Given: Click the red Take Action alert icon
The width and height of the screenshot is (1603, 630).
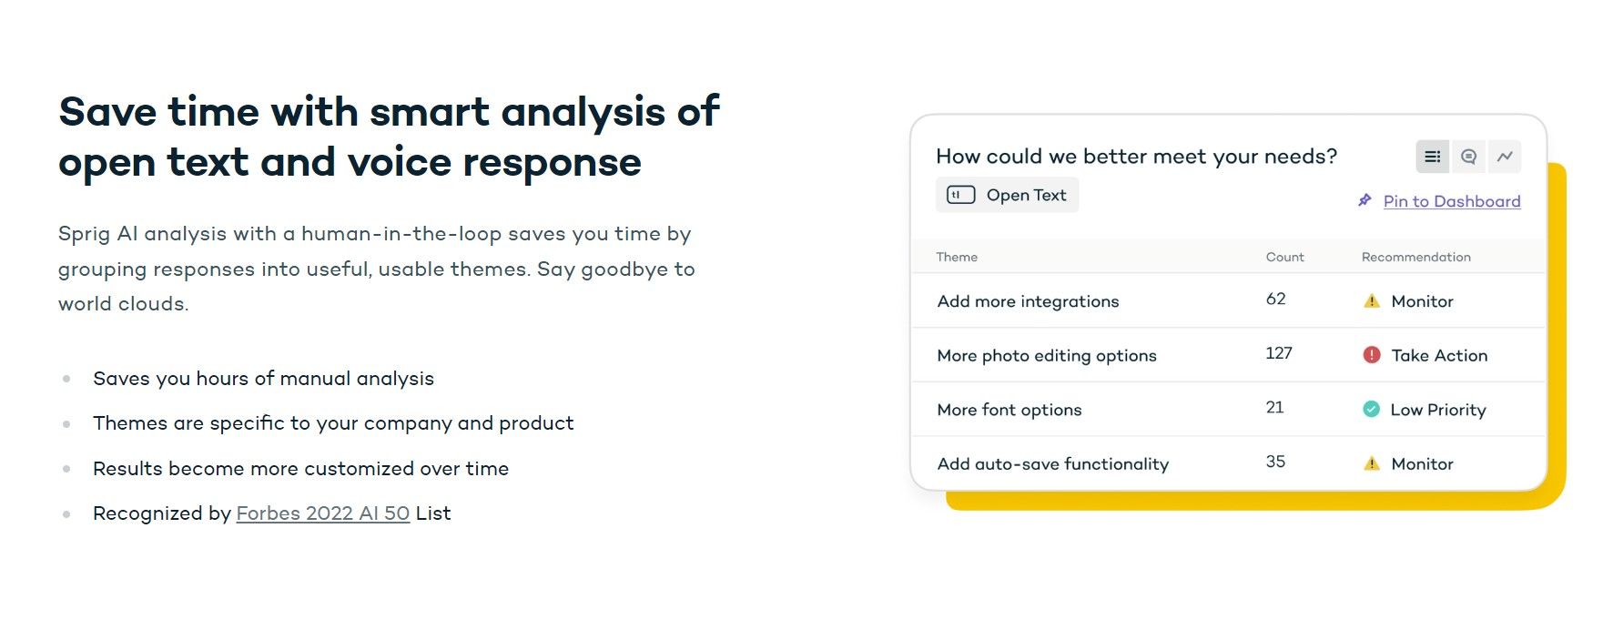Looking at the screenshot, I should click(1372, 355).
